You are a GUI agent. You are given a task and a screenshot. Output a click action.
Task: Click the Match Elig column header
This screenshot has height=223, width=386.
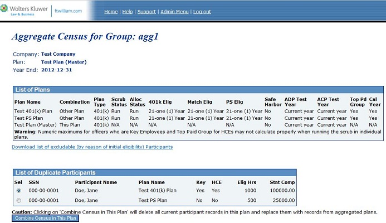coord(199,102)
